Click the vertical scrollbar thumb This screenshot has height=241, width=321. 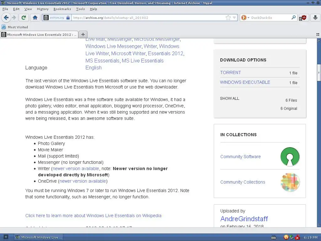(x=319, y=72)
